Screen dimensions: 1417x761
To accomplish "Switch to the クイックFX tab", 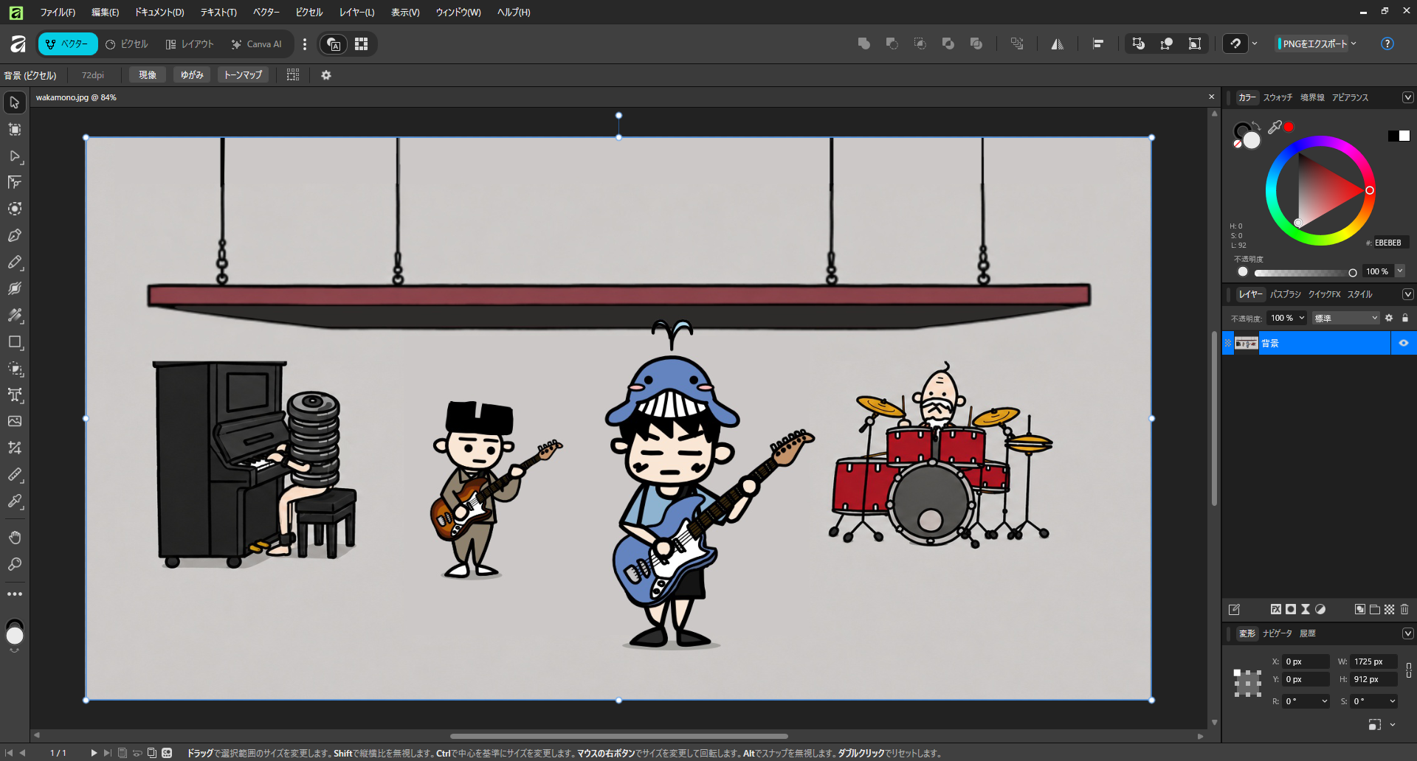I will [x=1324, y=294].
